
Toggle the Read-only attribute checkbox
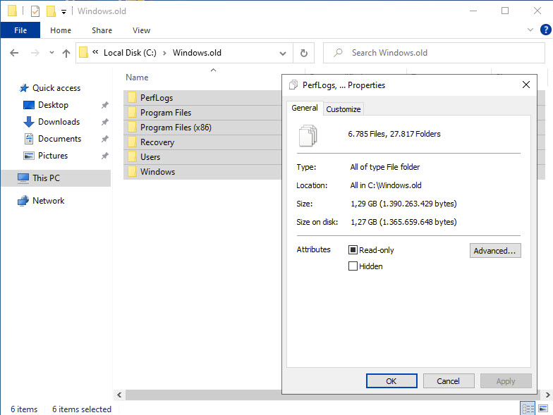point(353,250)
